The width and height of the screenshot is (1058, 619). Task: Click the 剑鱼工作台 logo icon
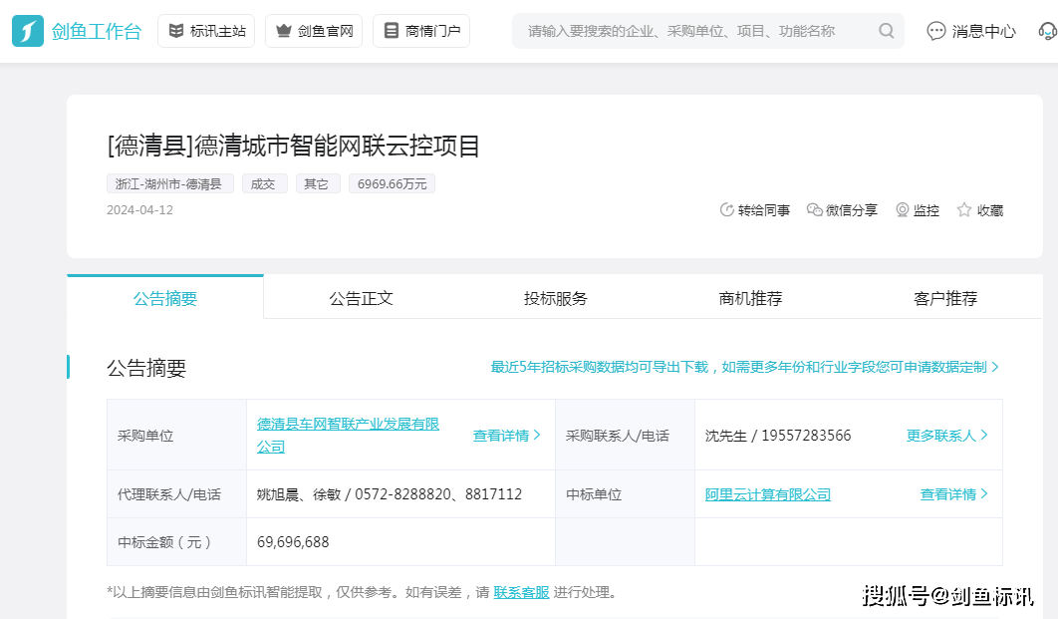[28, 31]
